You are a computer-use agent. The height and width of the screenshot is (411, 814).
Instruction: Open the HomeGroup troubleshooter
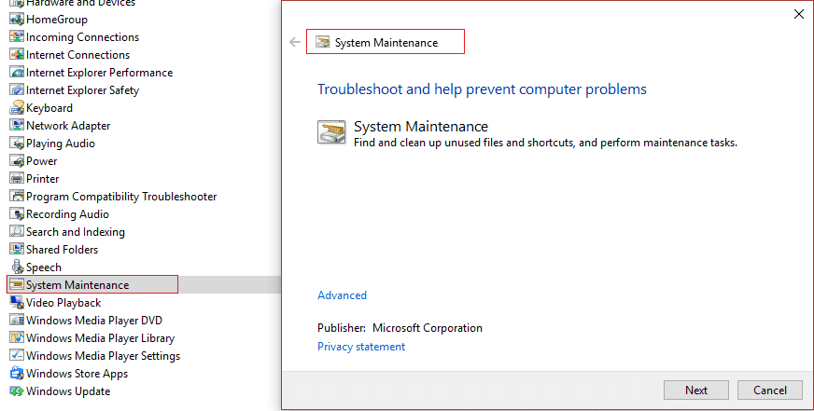click(57, 20)
